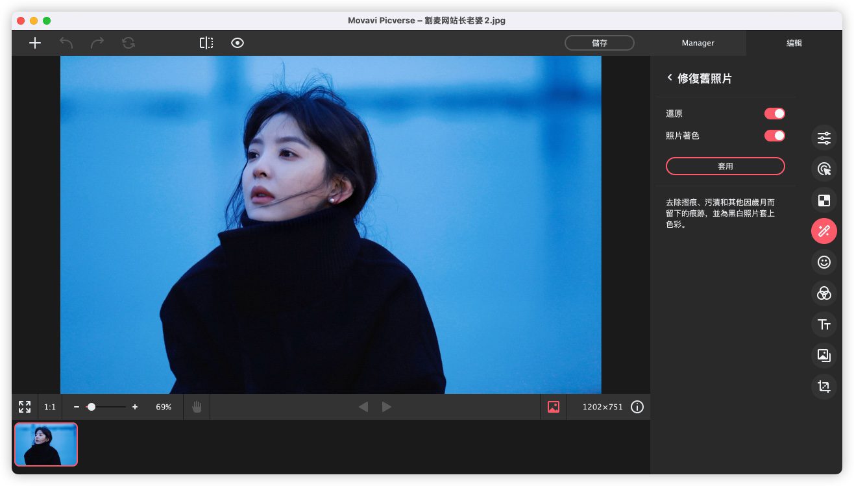
Task: Collapse 修復舊照片 panel with back chevron
Action: (670, 78)
